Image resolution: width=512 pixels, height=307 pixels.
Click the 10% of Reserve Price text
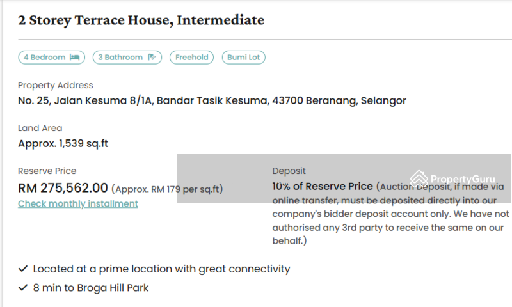323,186
